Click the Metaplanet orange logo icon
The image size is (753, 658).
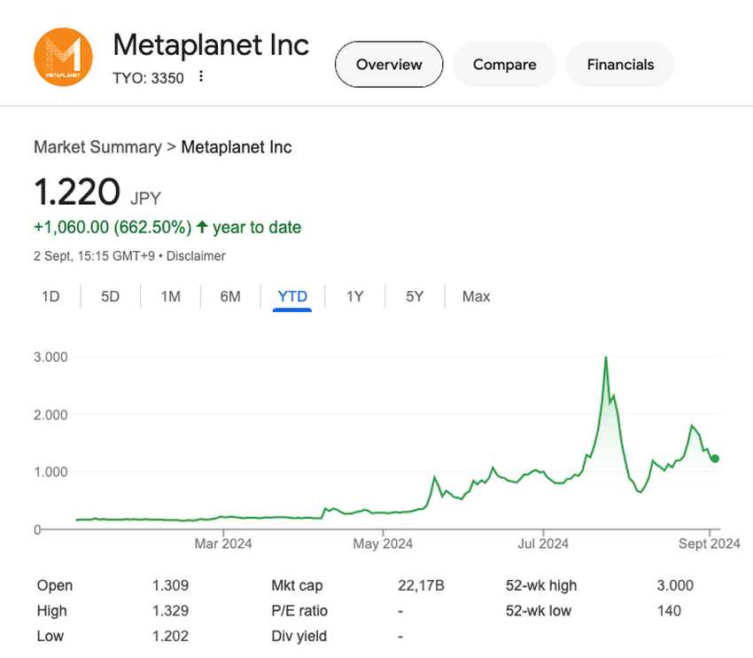(x=63, y=58)
